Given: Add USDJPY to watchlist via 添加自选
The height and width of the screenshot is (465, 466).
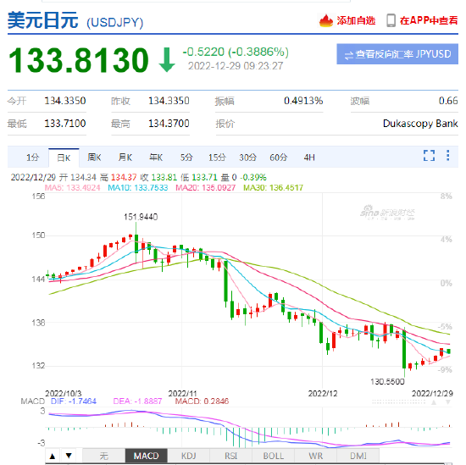Looking at the screenshot, I should pyautogui.click(x=356, y=20).
